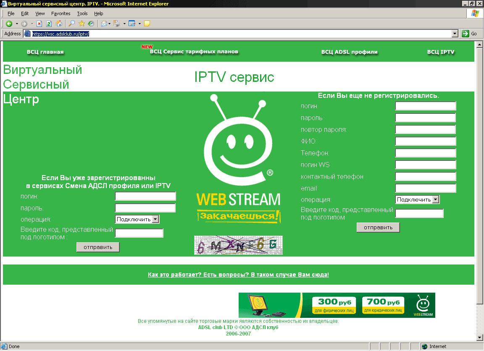Click the 'IPTV сервис' heading
This screenshot has height=351, width=484.
234,77
